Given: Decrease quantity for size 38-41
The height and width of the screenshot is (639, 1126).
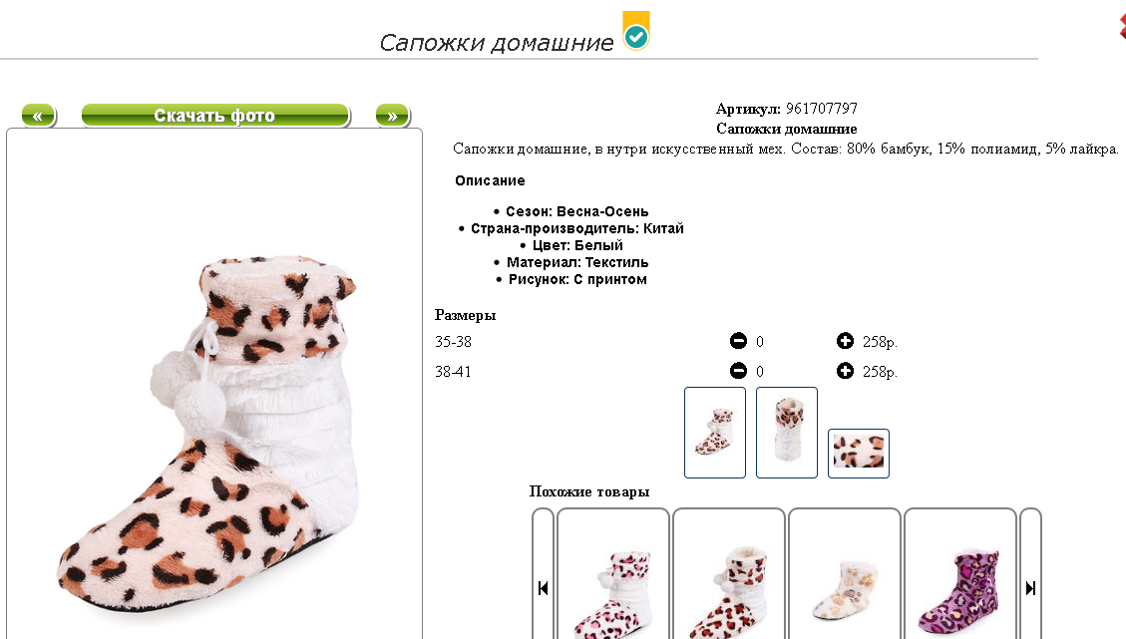Looking at the screenshot, I should pos(738,371).
